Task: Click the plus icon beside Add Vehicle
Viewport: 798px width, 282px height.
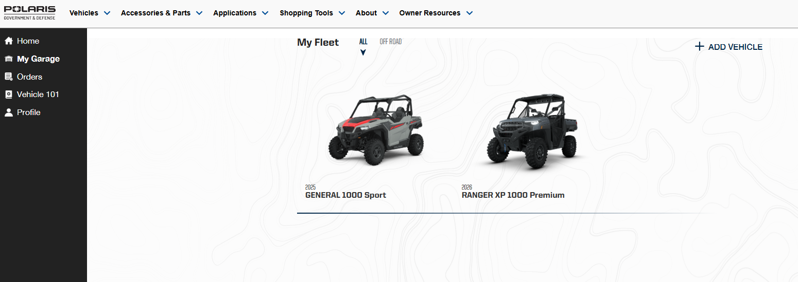Action: click(x=699, y=47)
